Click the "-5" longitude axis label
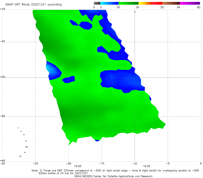203x178 pixels. pyautogui.click(x=168, y=163)
